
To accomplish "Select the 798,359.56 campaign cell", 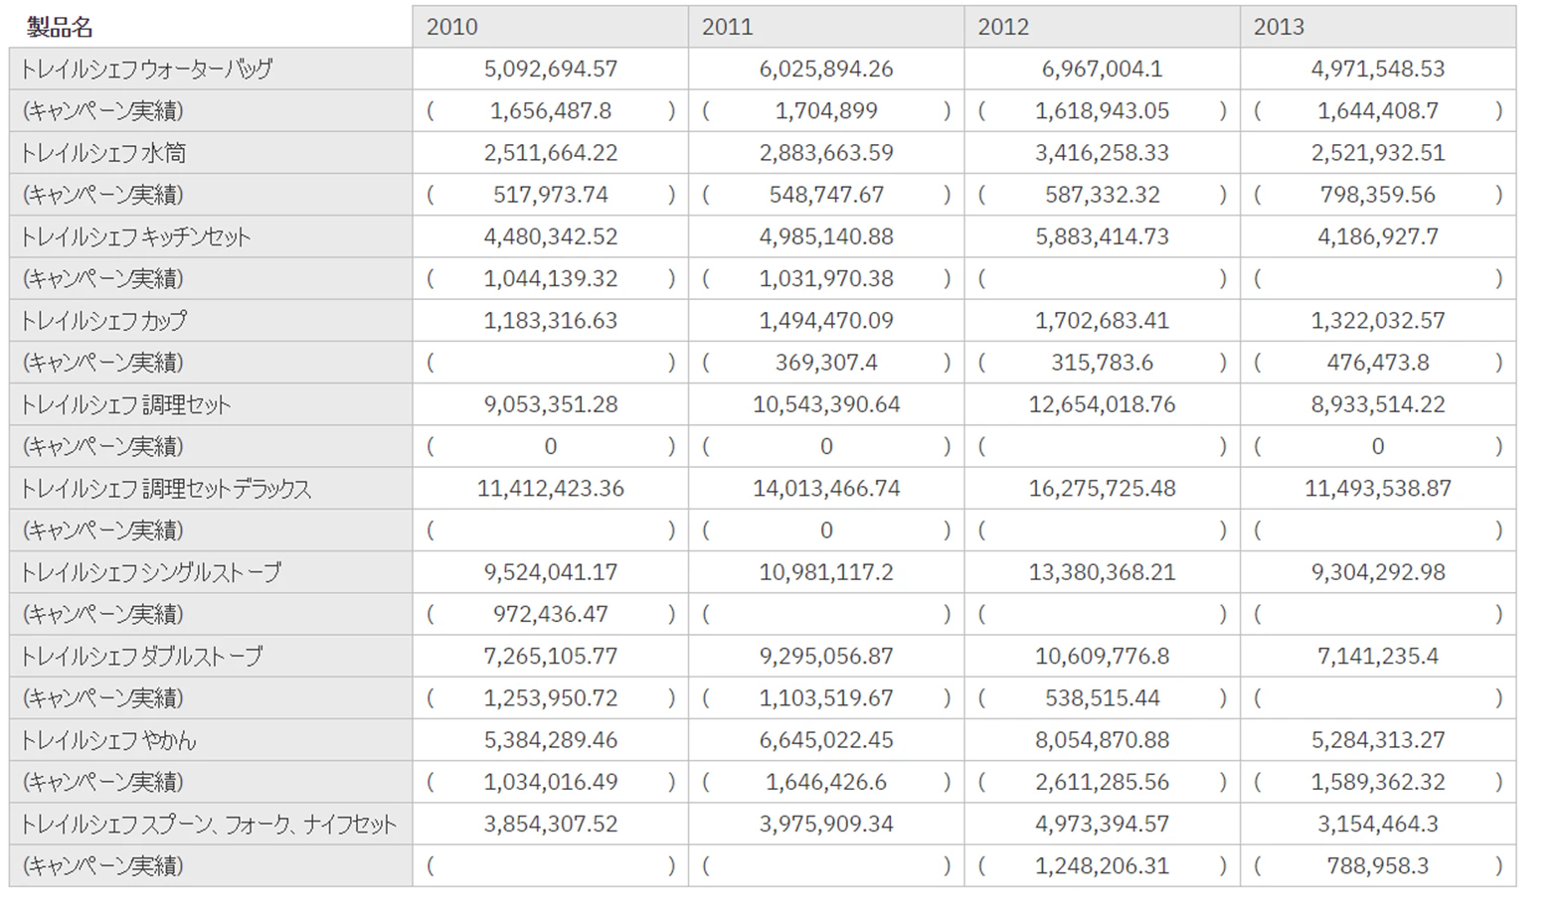I will click(1378, 195).
